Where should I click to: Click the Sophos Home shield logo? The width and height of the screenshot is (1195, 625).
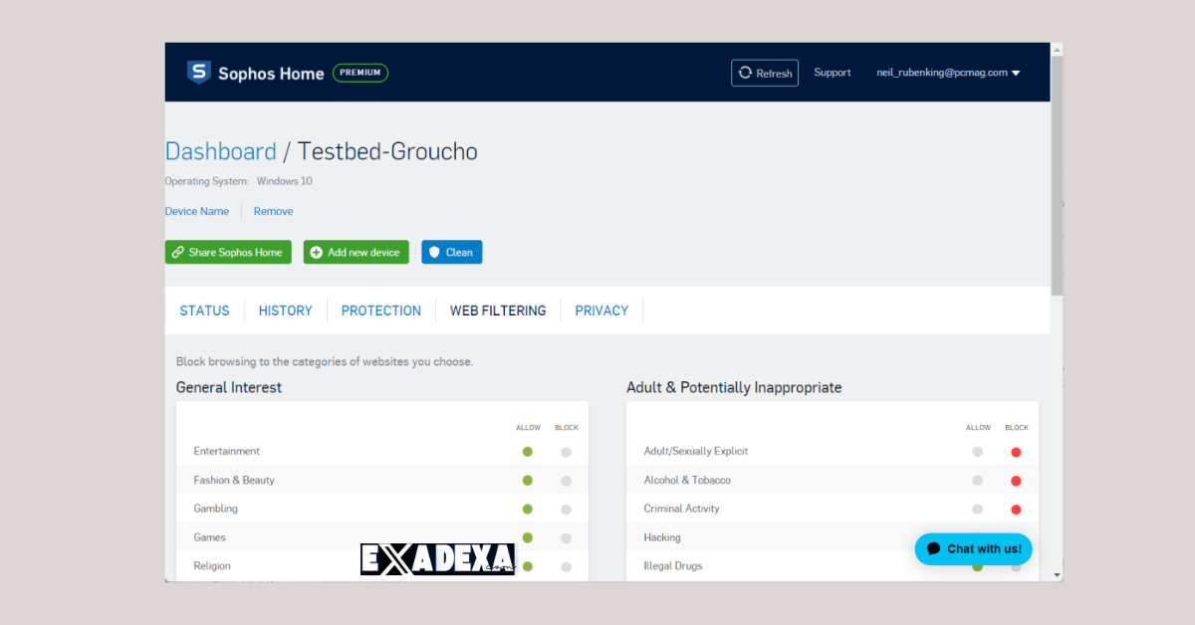click(199, 73)
